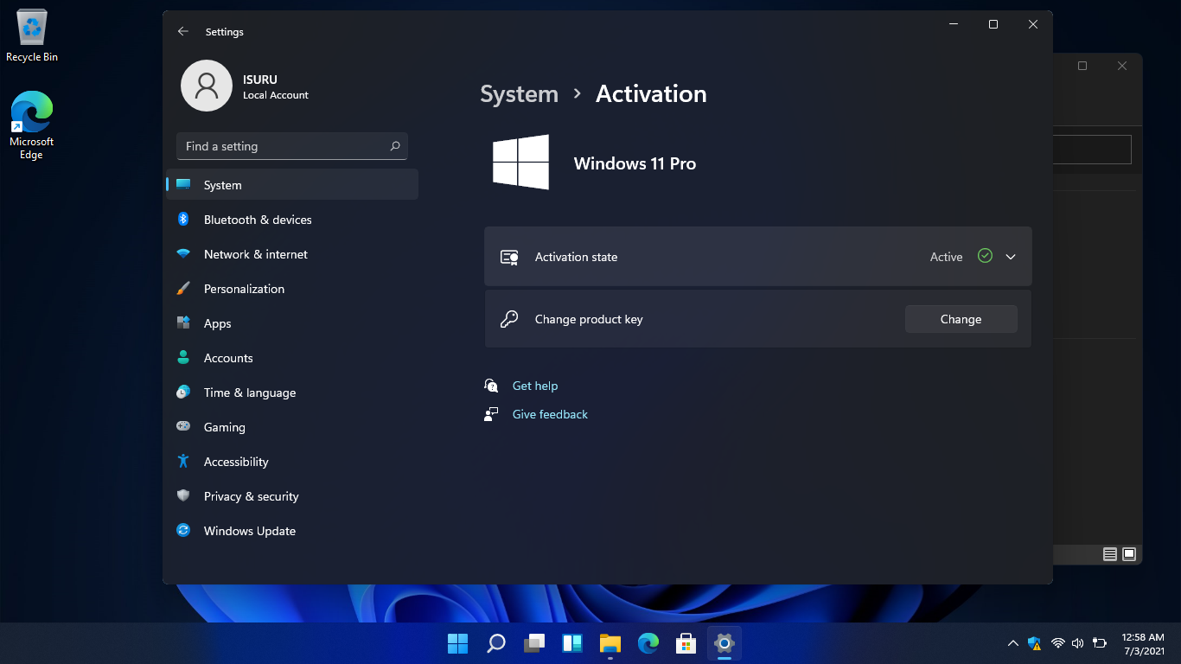
Task: Click the Settings gear on the taskbar
Action: tap(725, 643)
